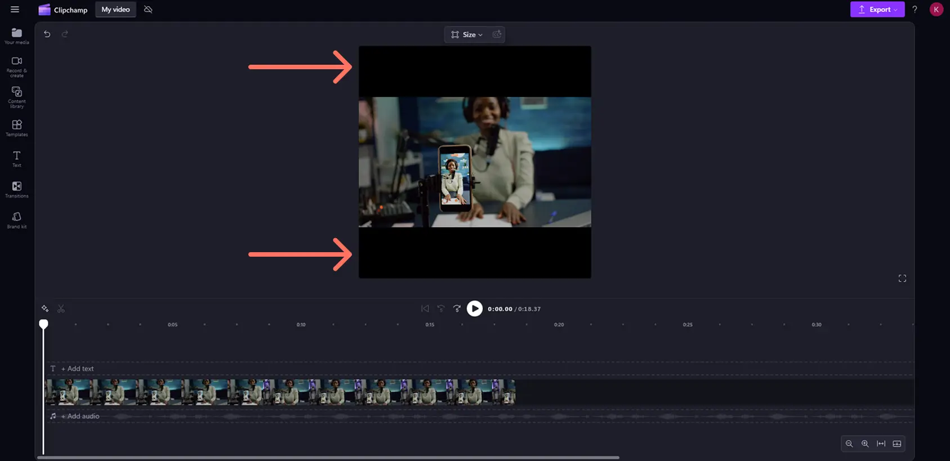Open Record & create tools
The width and height of the screenshot is (950, 461).
(x=16, y=66)
